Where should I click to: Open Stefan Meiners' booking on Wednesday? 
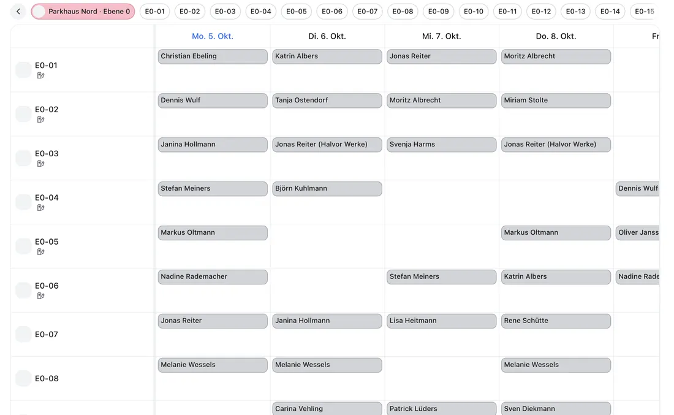click(441, 277)
